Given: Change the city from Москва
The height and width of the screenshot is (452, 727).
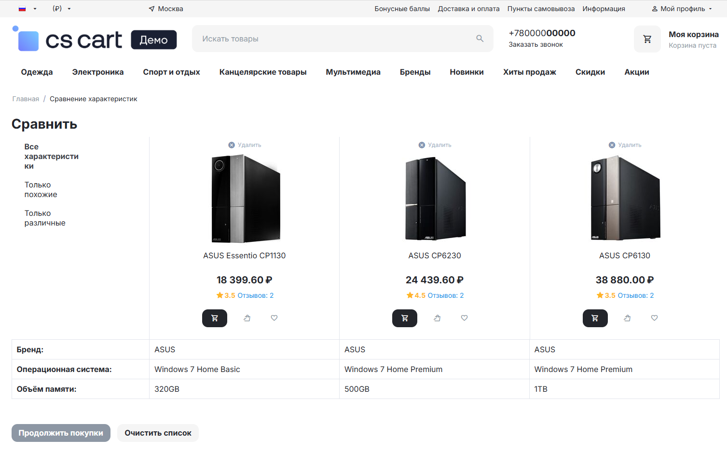Looking at the screenshot, I should pos(166,9).
